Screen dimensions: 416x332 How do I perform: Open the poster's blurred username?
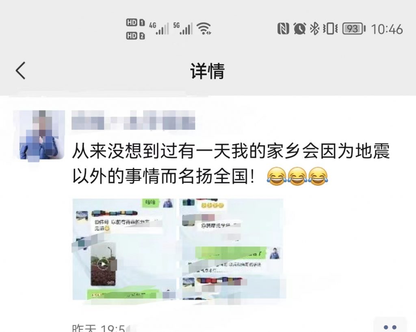[x=133, y=120]
